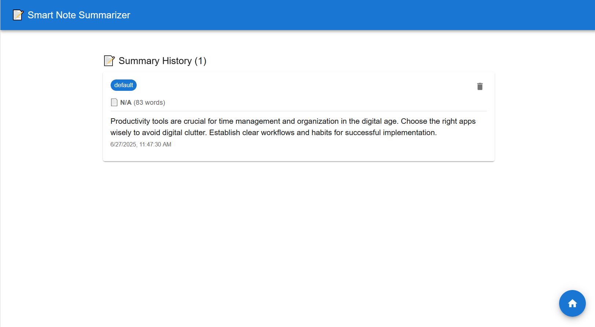This screenshot has width=595, height=327.
Task: Click the 6/27/2025 date in timestamp
Action: click(123, 145)
